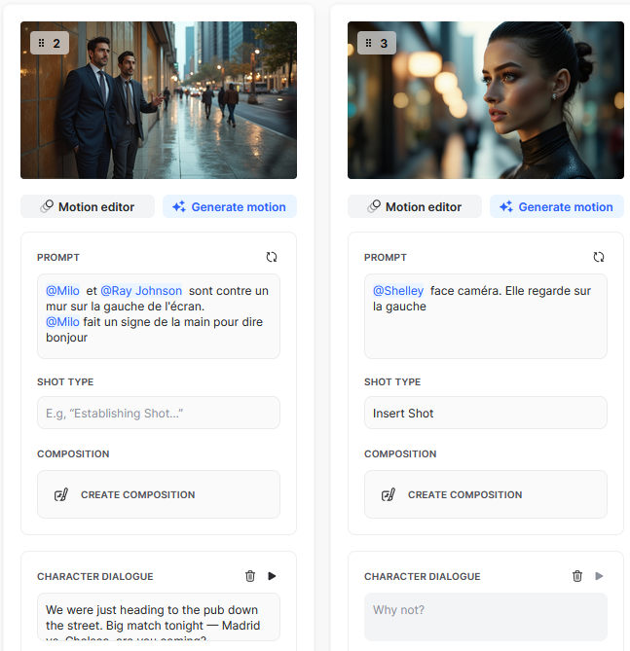Focus the shot 2 prompt text box
Screen dimensions: 630x651
(159, 316)
